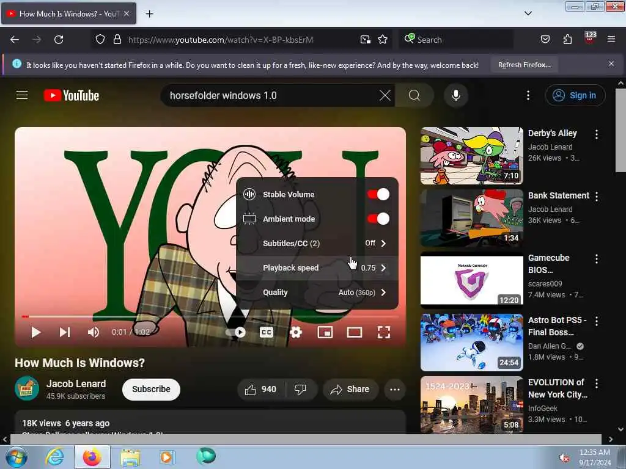Open the Quality submenu
Image resolution: width=626 pixels, height=469 pixels.
317,293
